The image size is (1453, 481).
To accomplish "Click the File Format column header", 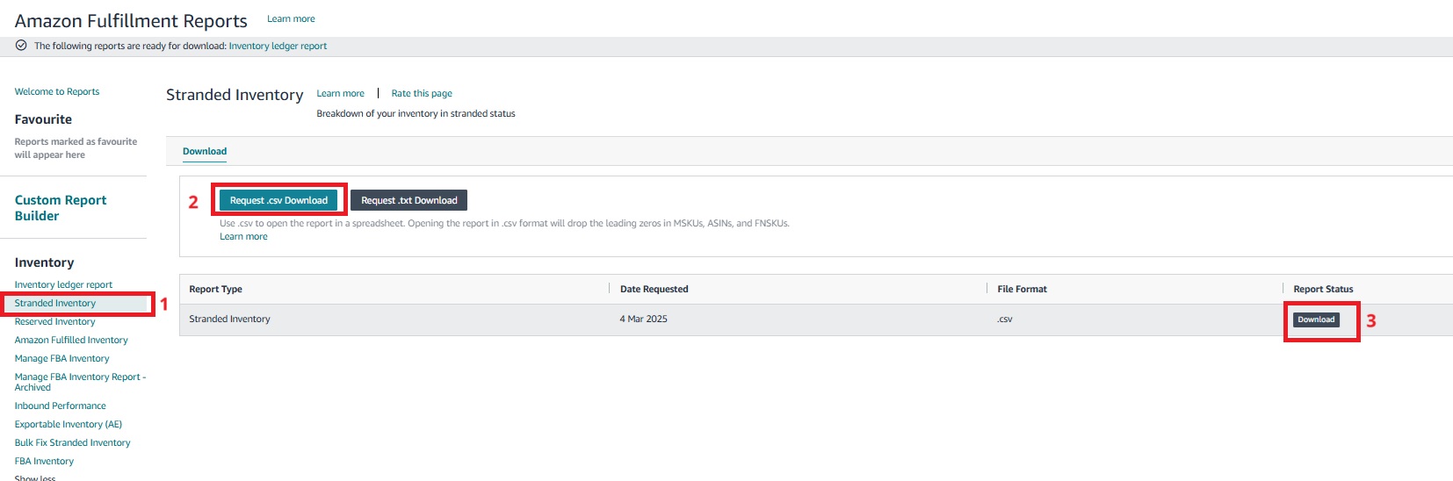I will 1023,289.
